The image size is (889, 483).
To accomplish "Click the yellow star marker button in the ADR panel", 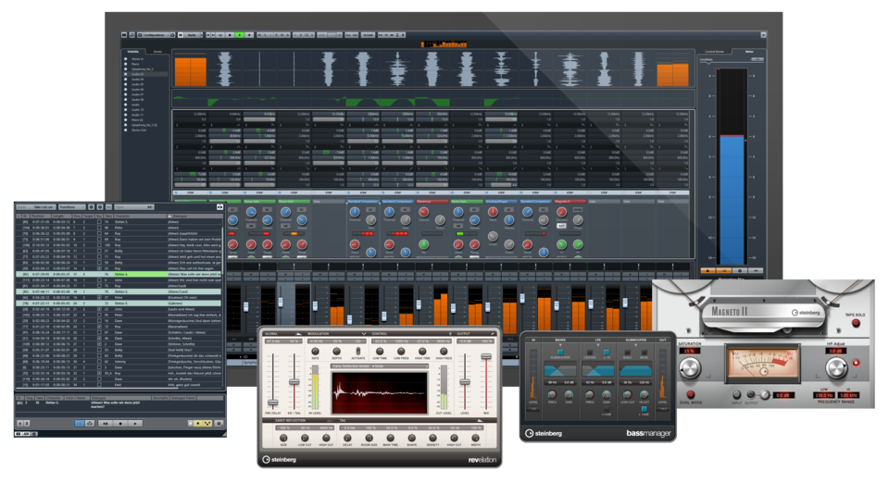I will [x=198, y=424].
